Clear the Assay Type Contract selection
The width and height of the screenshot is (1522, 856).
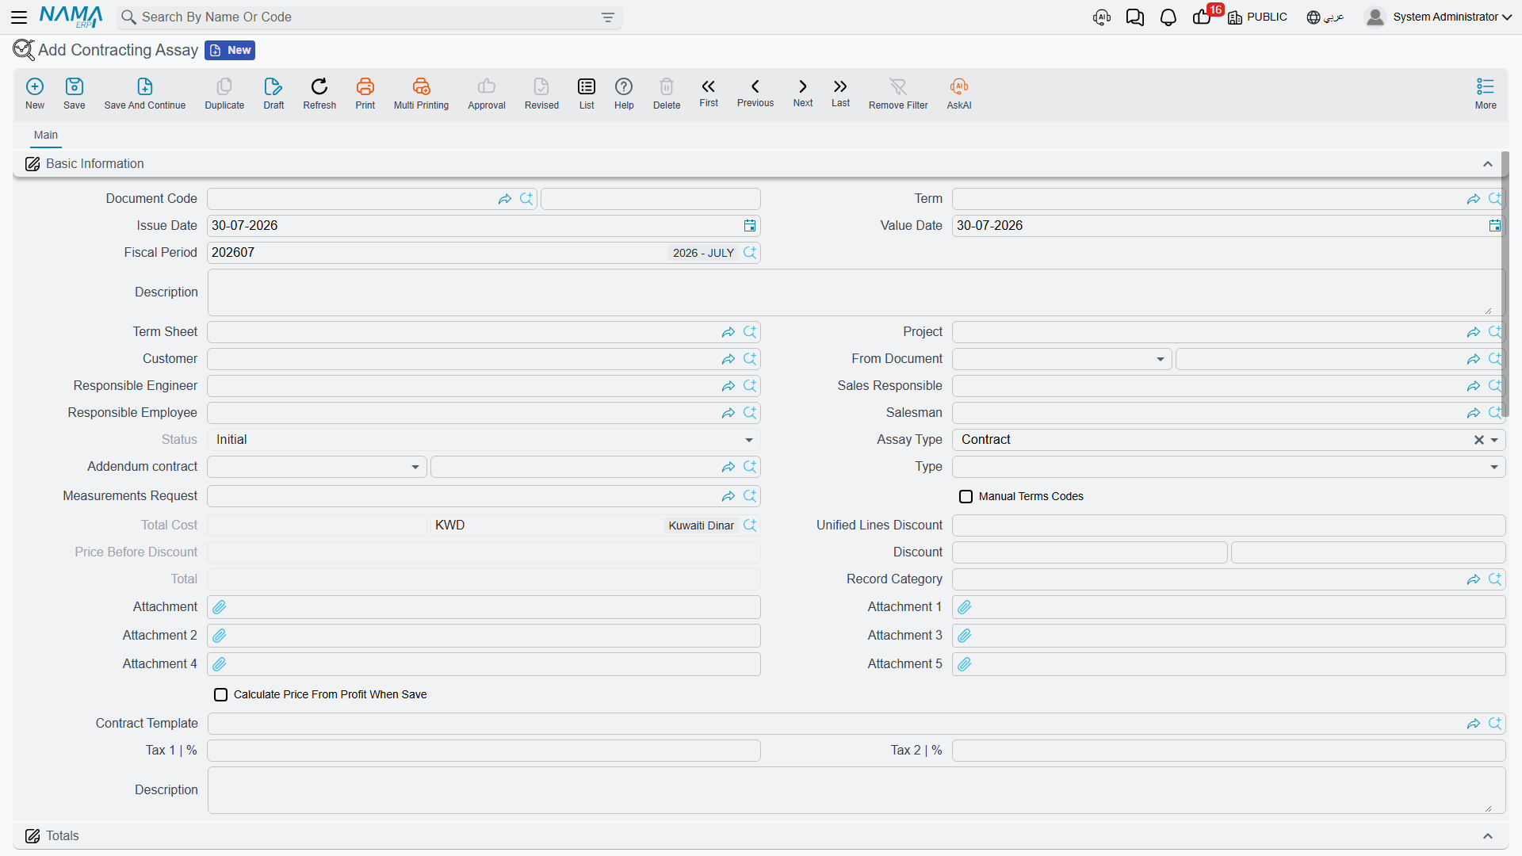[x=1478, y=440]
